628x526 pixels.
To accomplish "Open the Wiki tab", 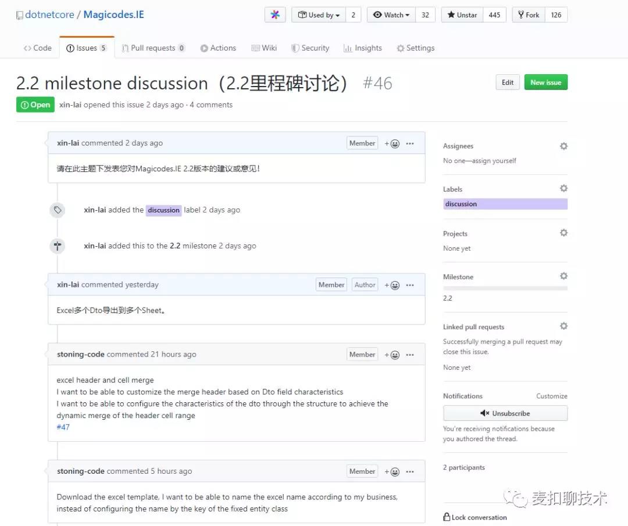I will point(264,48).
